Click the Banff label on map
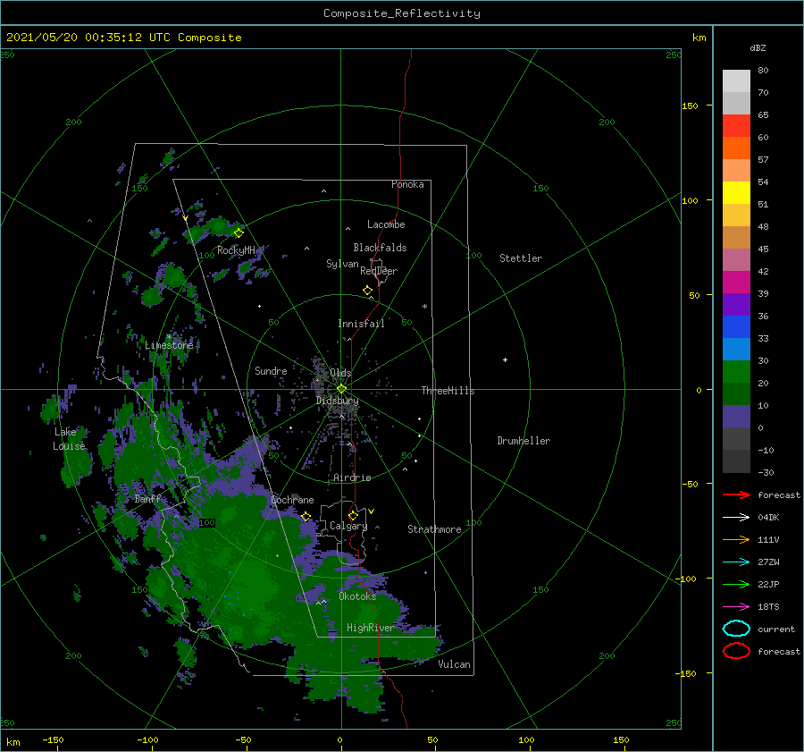Screen dimensions: 804x752 [147, 499]
